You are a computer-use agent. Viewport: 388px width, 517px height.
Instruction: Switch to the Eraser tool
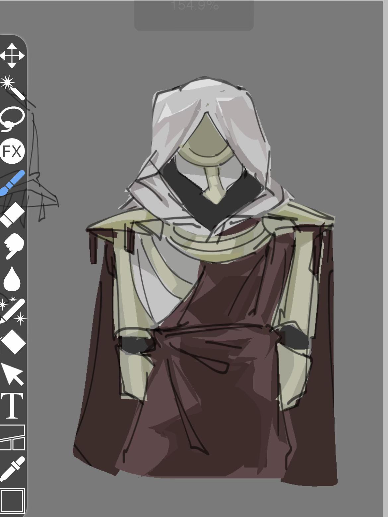click(12, 215)
